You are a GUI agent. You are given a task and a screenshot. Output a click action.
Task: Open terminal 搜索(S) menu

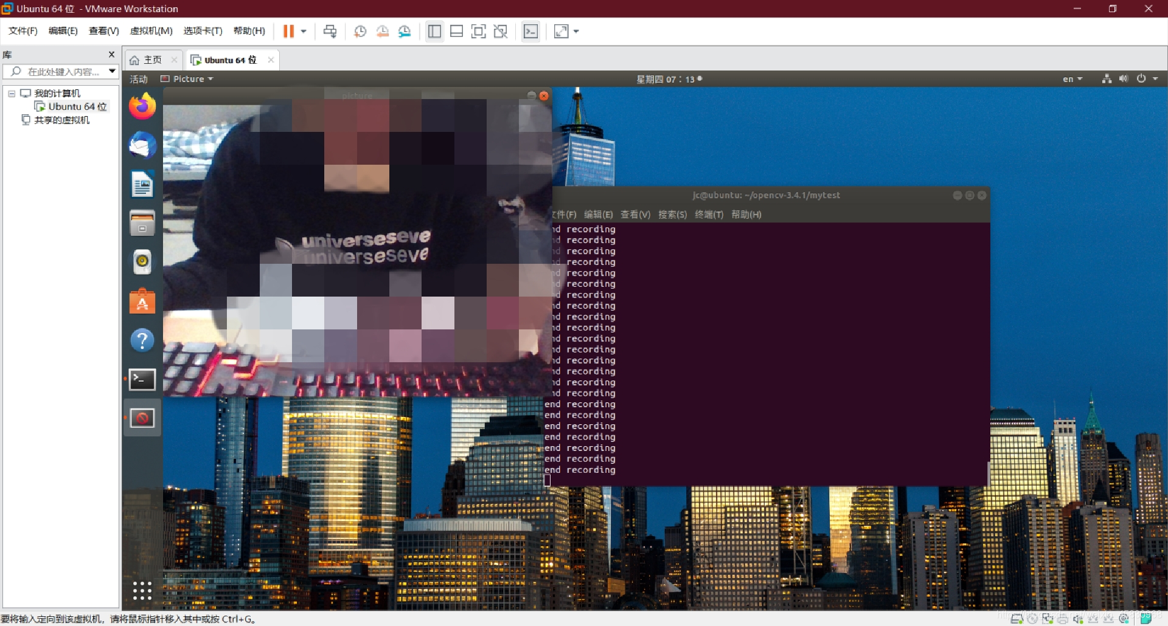pos(672,215)
